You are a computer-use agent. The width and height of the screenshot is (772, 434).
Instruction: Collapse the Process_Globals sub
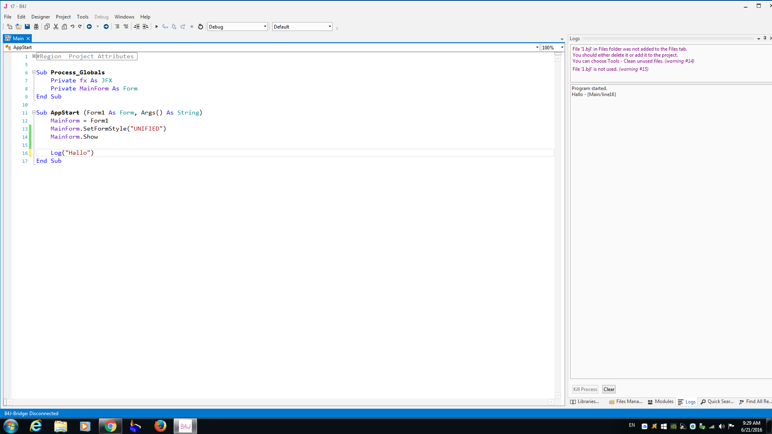34,72
